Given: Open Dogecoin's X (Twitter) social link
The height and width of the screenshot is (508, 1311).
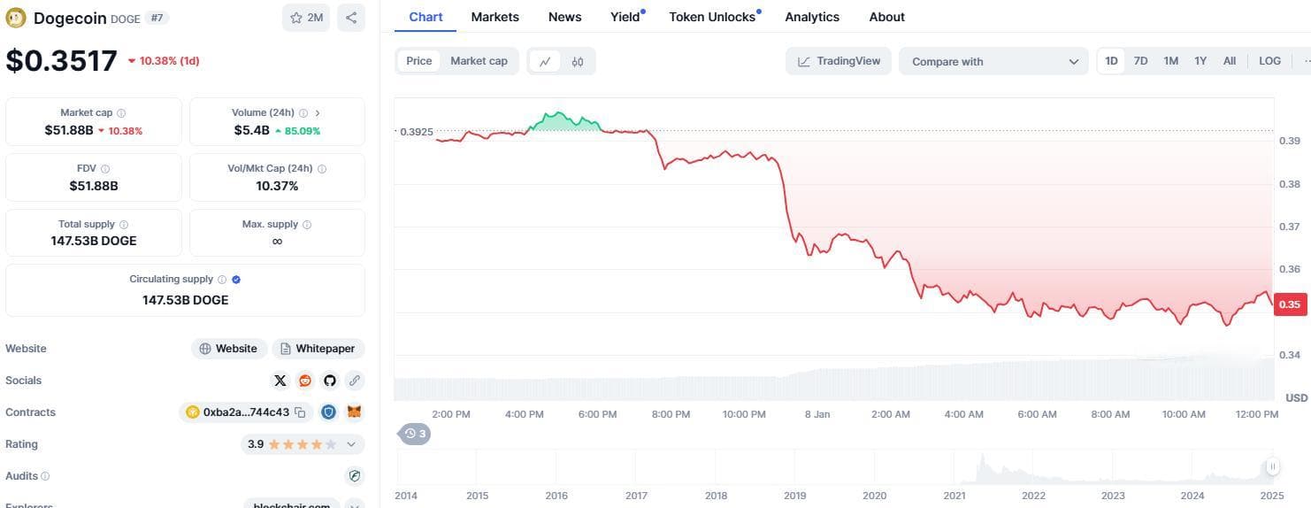Looking at the screenshot, I should pyautogui.click(x=280, y=381).
